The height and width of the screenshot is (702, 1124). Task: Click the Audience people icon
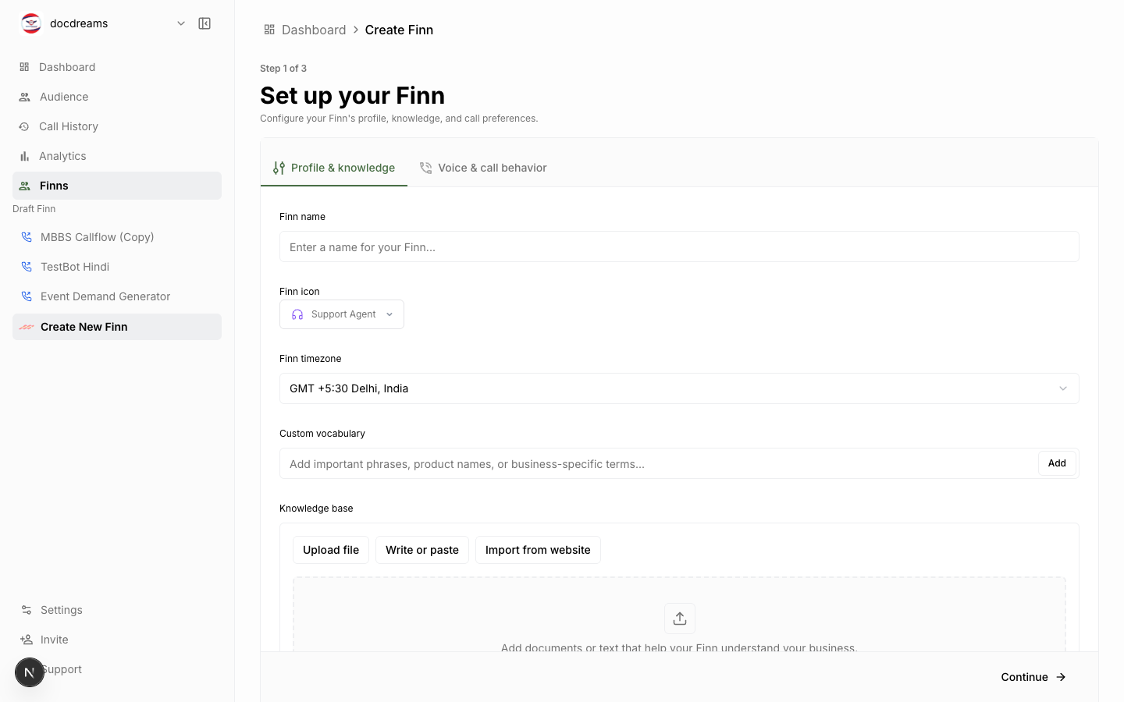click(24, 97)
